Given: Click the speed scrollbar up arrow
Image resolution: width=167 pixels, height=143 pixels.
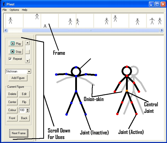Looking at the screenshot, I should pyautogui.click(x=27, y=43).
